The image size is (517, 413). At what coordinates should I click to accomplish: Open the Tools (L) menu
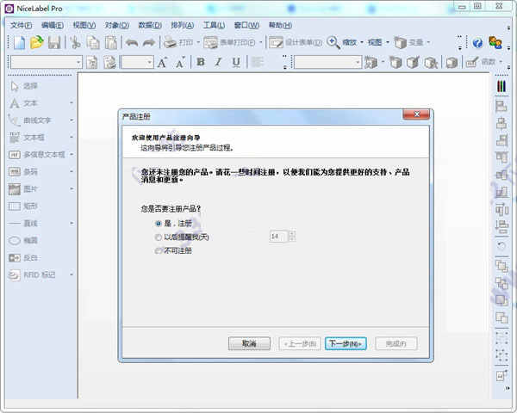click(214, 25)
